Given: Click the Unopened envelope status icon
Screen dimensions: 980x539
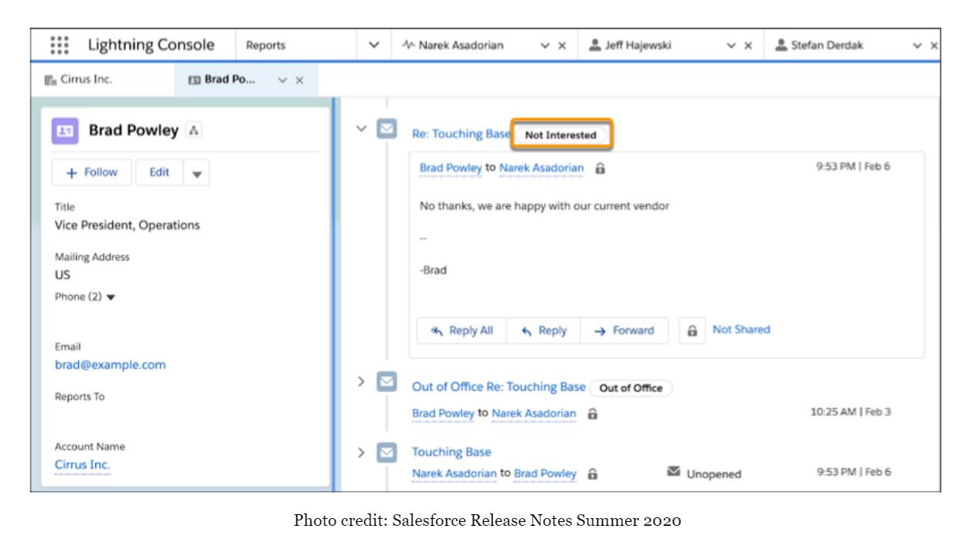Looking at the screenshot, I should point(672,472).
